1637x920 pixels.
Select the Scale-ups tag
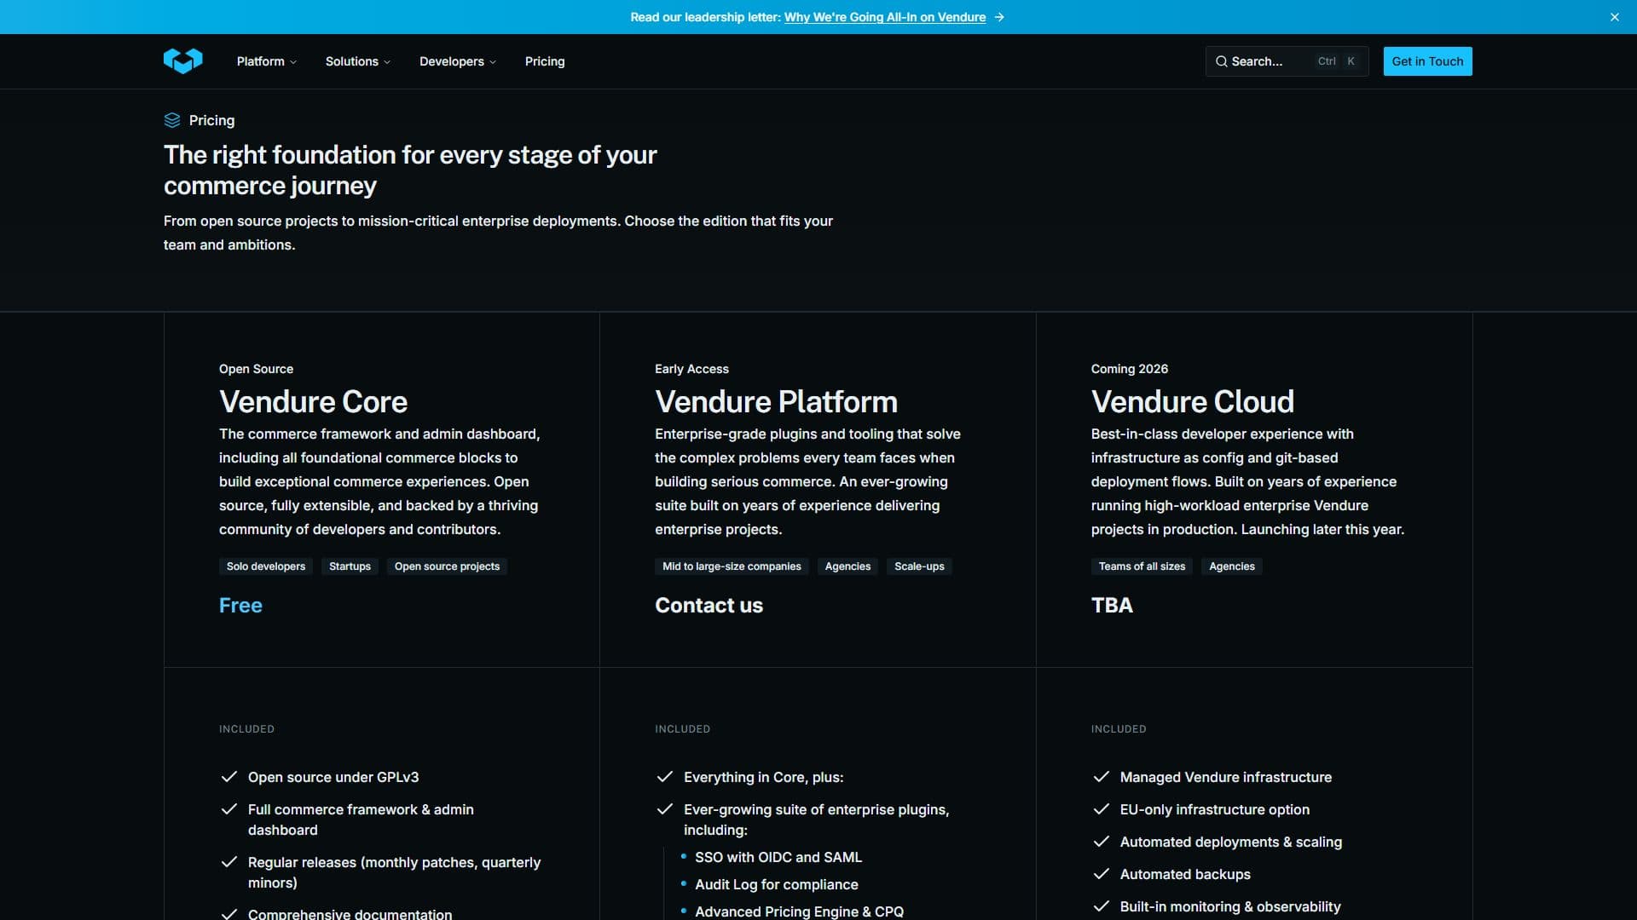[x=919, y=566]
